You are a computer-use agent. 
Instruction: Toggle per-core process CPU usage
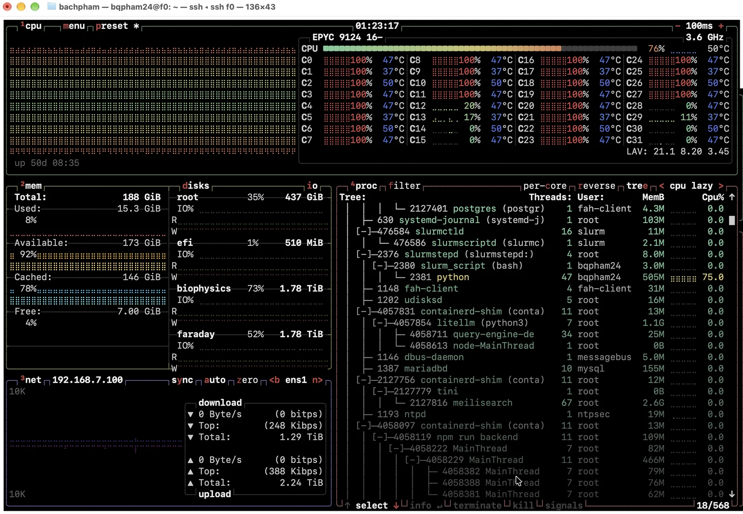tap(545, 186)
